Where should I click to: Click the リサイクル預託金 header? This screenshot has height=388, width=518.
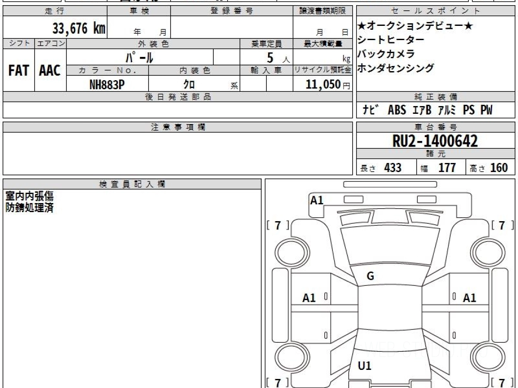pos(323,70)
